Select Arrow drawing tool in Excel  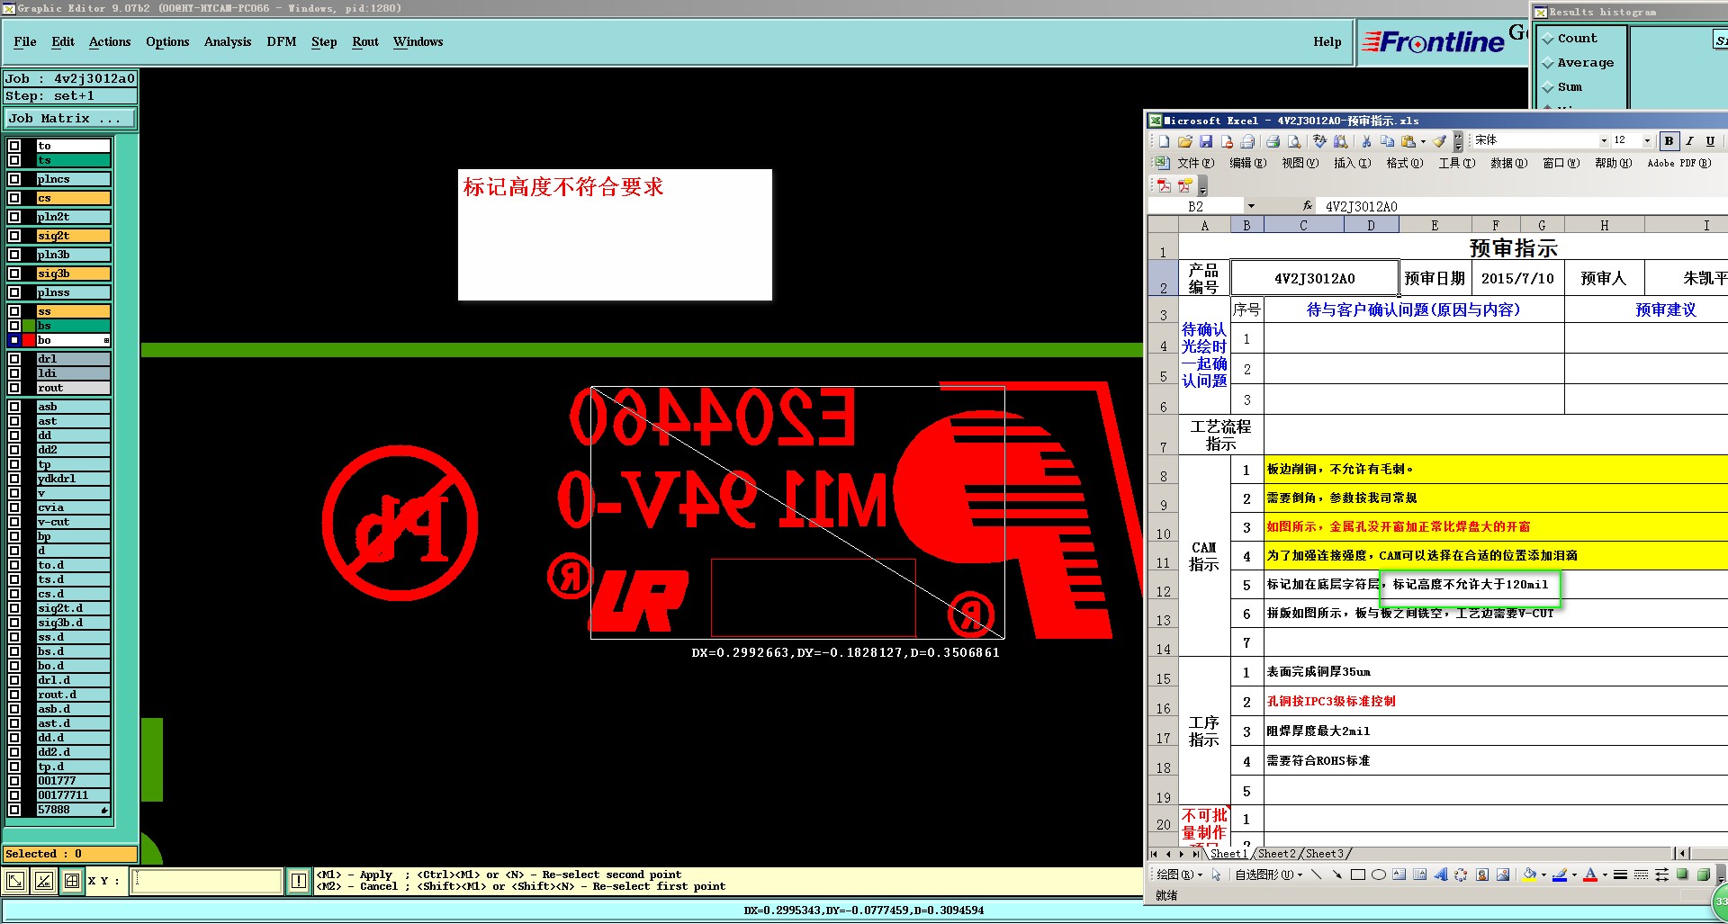click(x=1336, y=875)
